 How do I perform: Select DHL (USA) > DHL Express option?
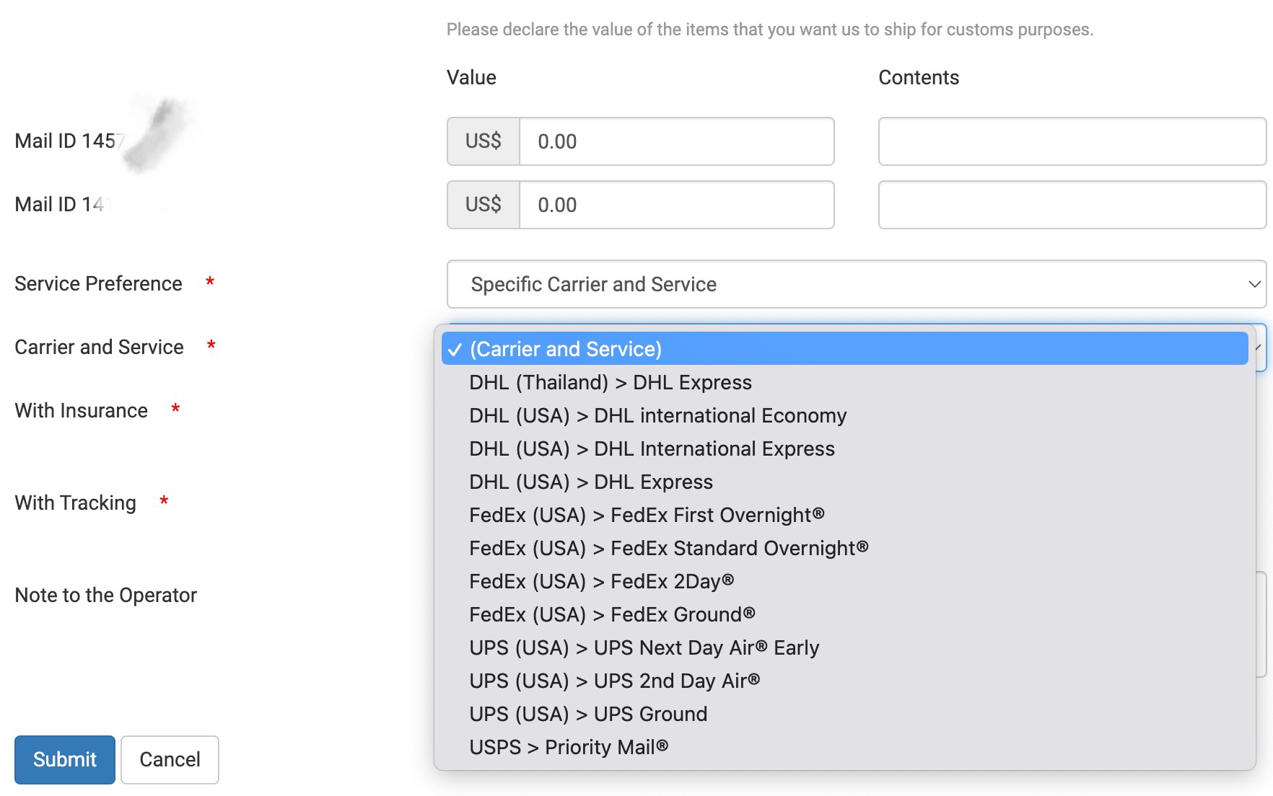844,482
